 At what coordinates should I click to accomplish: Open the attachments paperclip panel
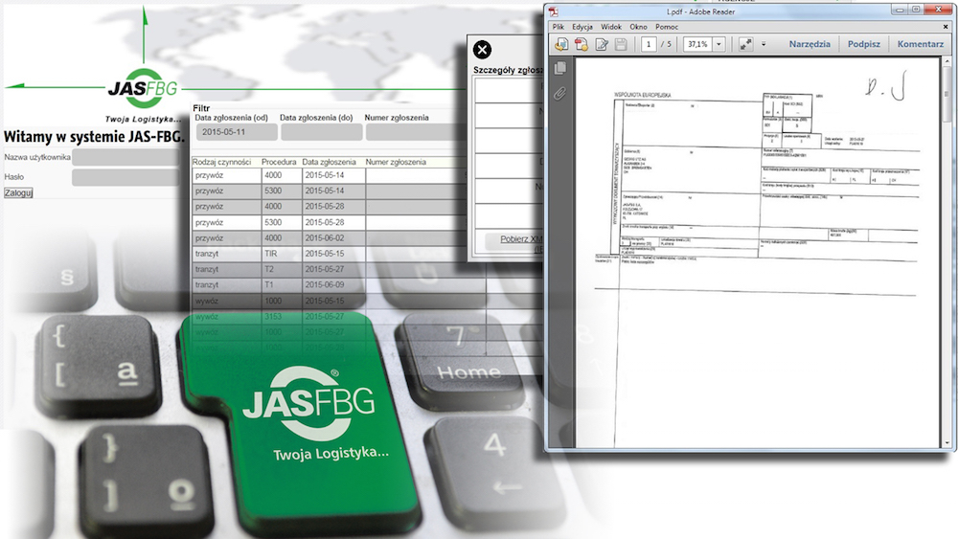560,94
